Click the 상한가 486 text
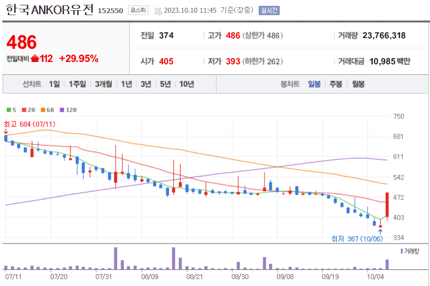The height and width of the screenshot is (286, 430). (x=263, y=35)
